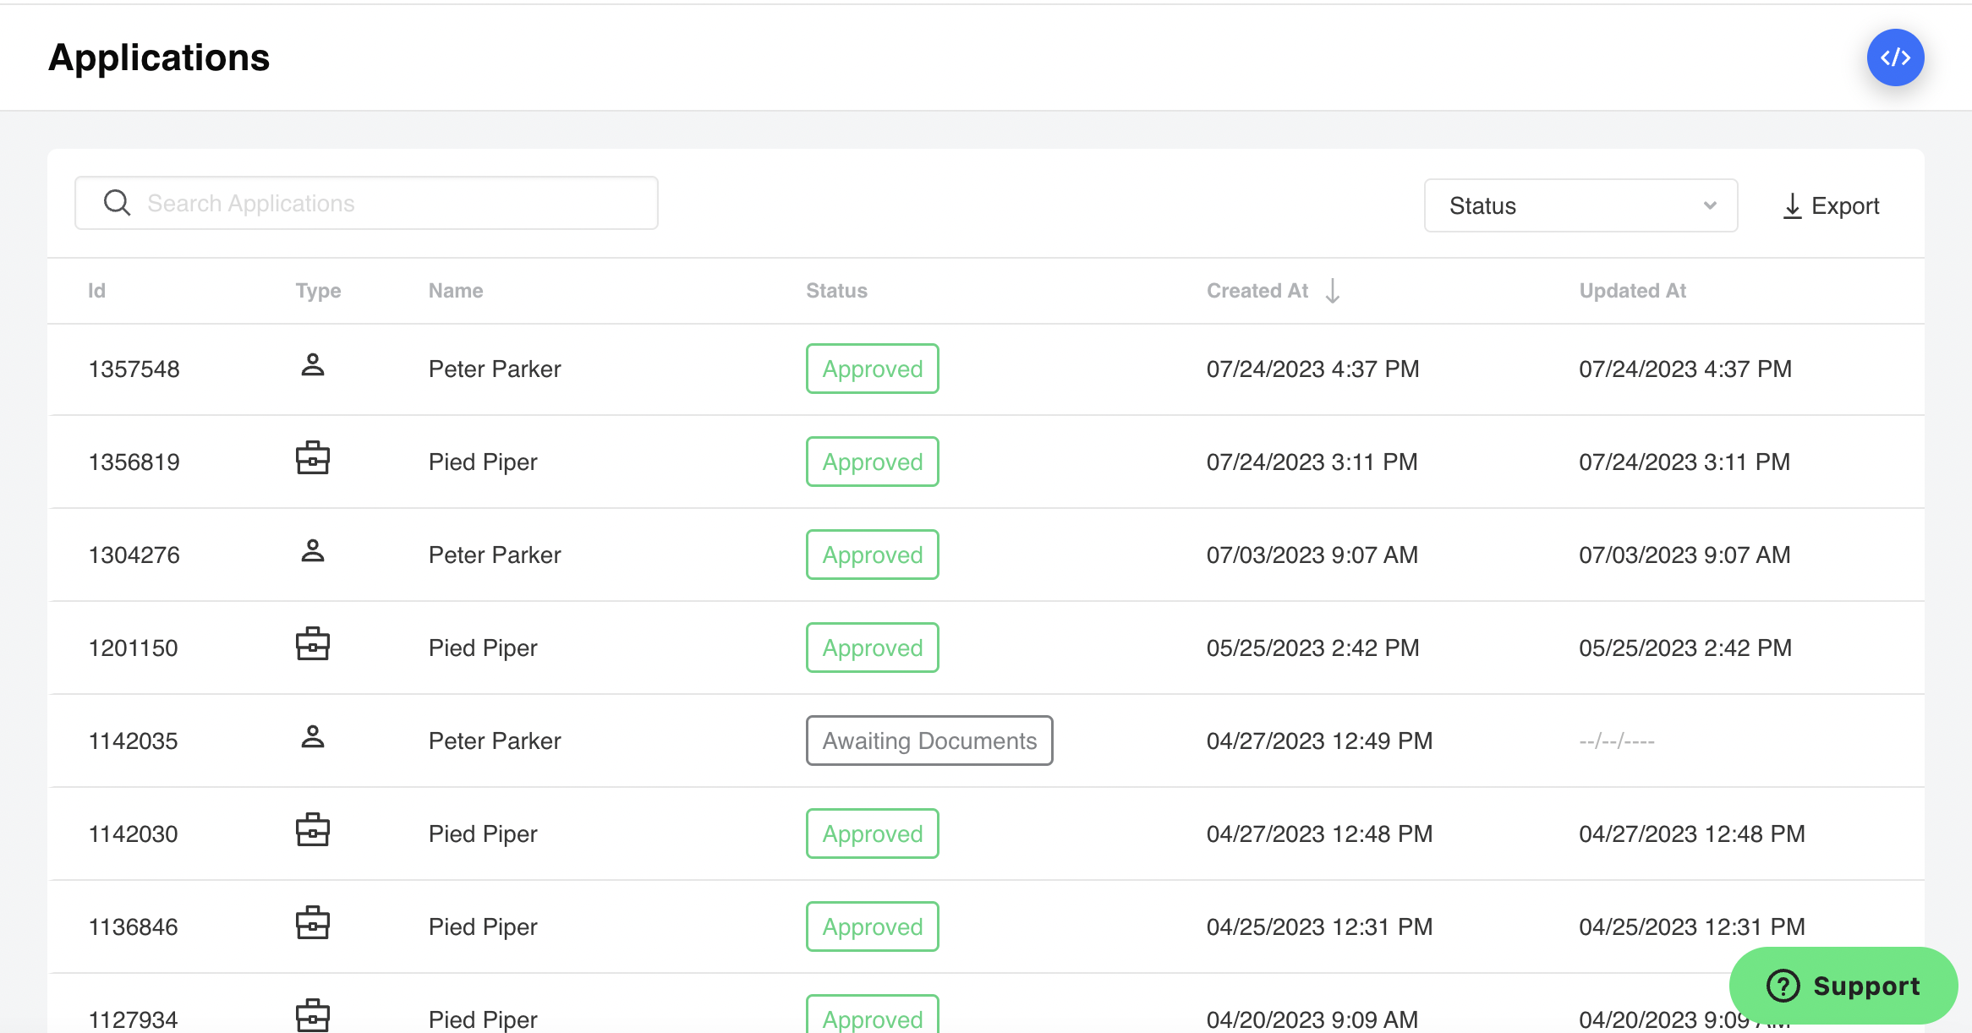This screenshot has height=1033, width=1972.
Task: Open application id 1127934
Action: tap(133, 1019)
